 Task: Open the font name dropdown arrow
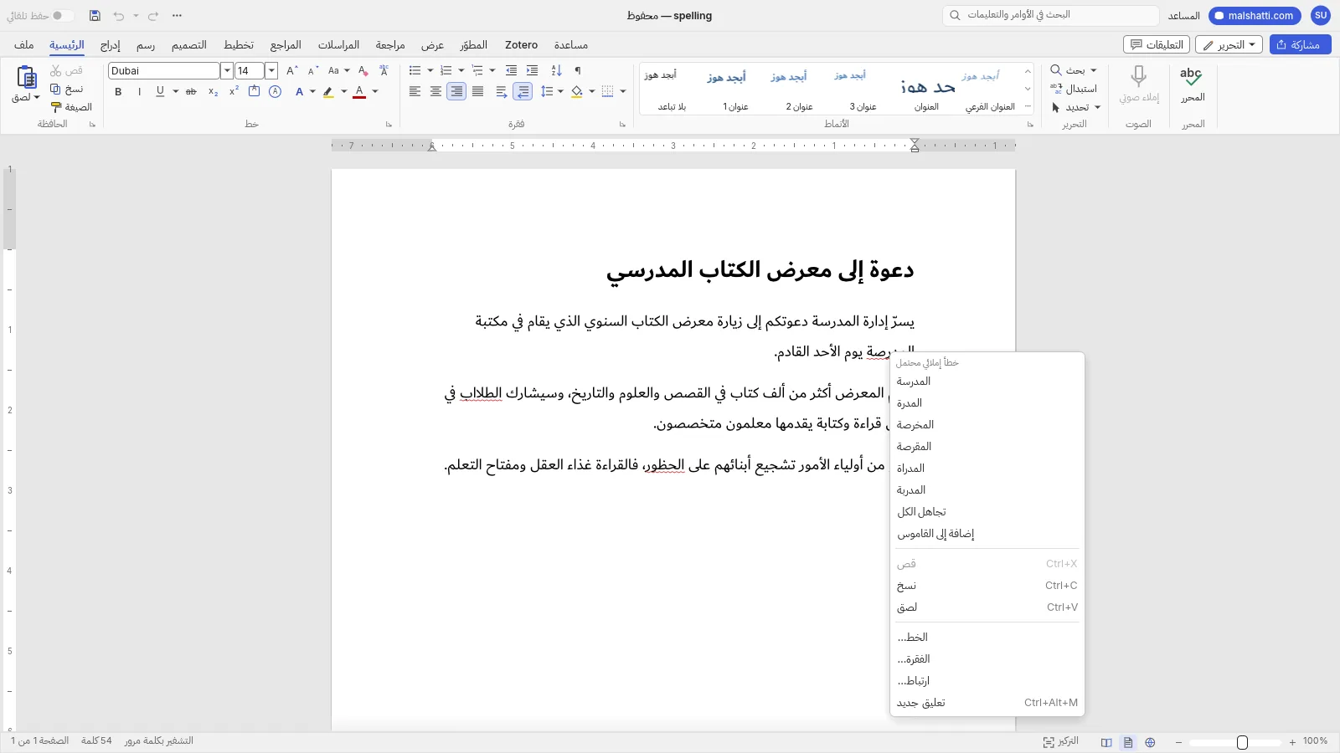coord(226,71)
